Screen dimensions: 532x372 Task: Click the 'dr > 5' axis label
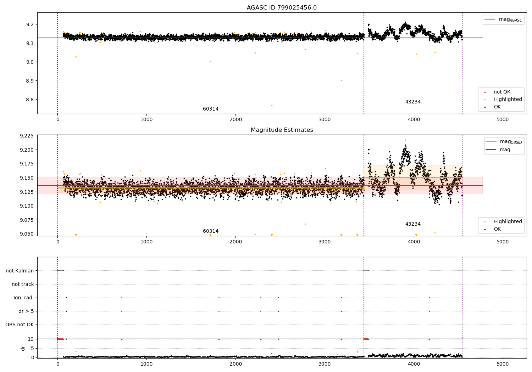[26, 311]
